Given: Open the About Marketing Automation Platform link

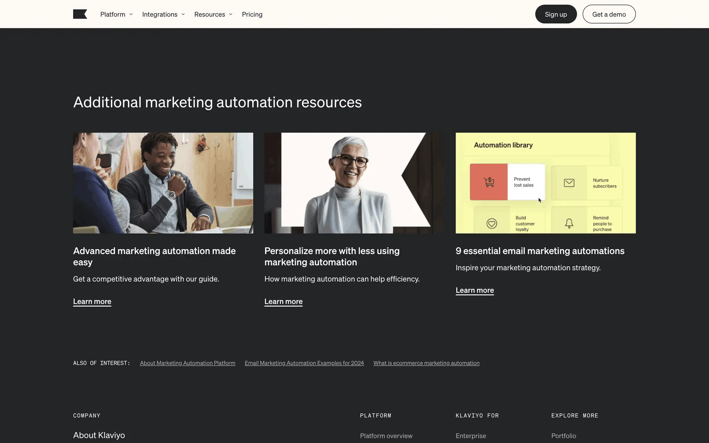Looking at the screenshot, I should click(x=187, y=363).
